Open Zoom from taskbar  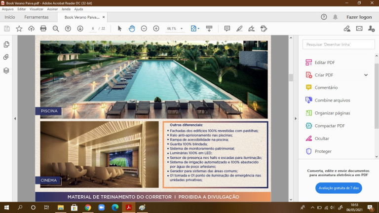coord(102,208)
